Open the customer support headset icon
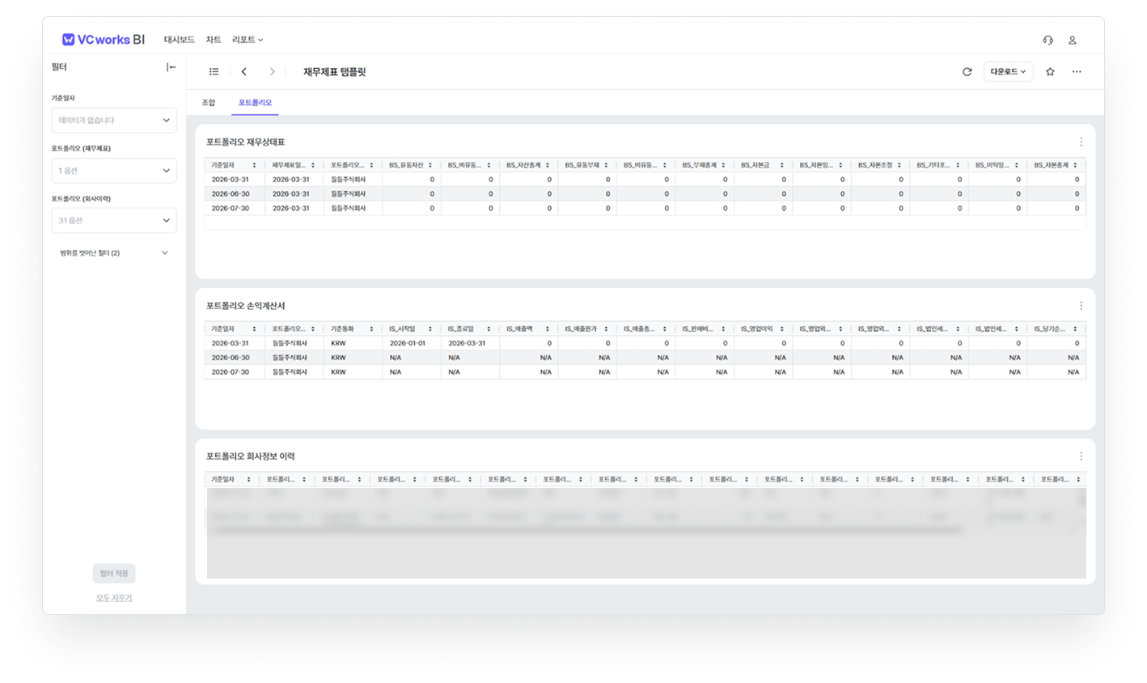The height and width of the screenshot is (683, 1147). pos(1048,40)
